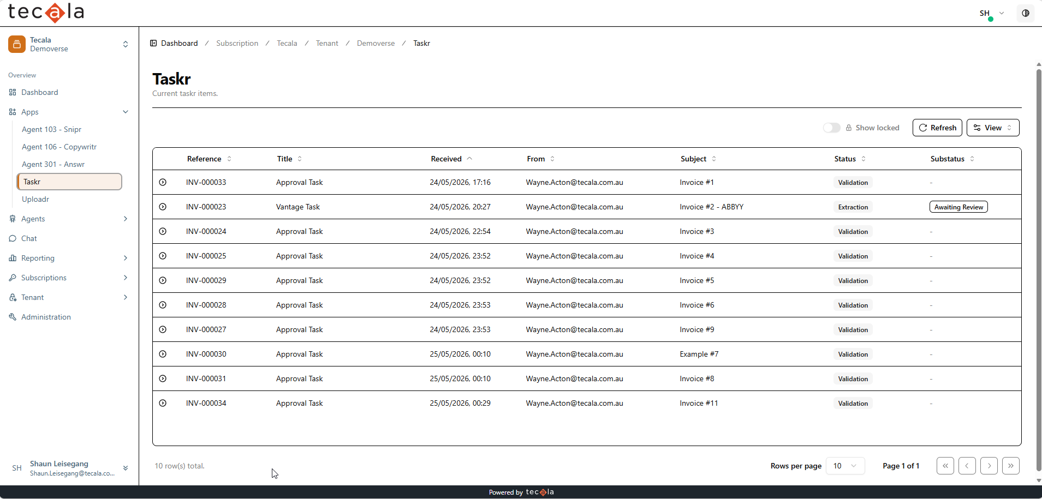This screenshot has width=1042, height=499.
Task: Click the Refresh button
Action: (937, 128)
